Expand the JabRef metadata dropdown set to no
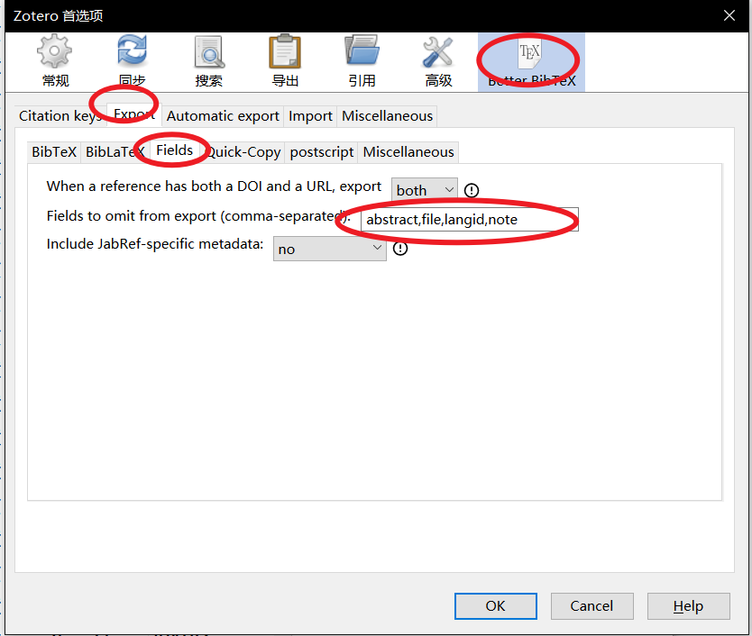The width and height of the screenshot is (752, 636). click(x=329, y=249)
